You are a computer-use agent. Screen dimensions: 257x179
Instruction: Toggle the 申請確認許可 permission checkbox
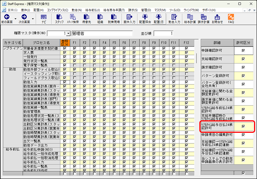pos(243,51)
